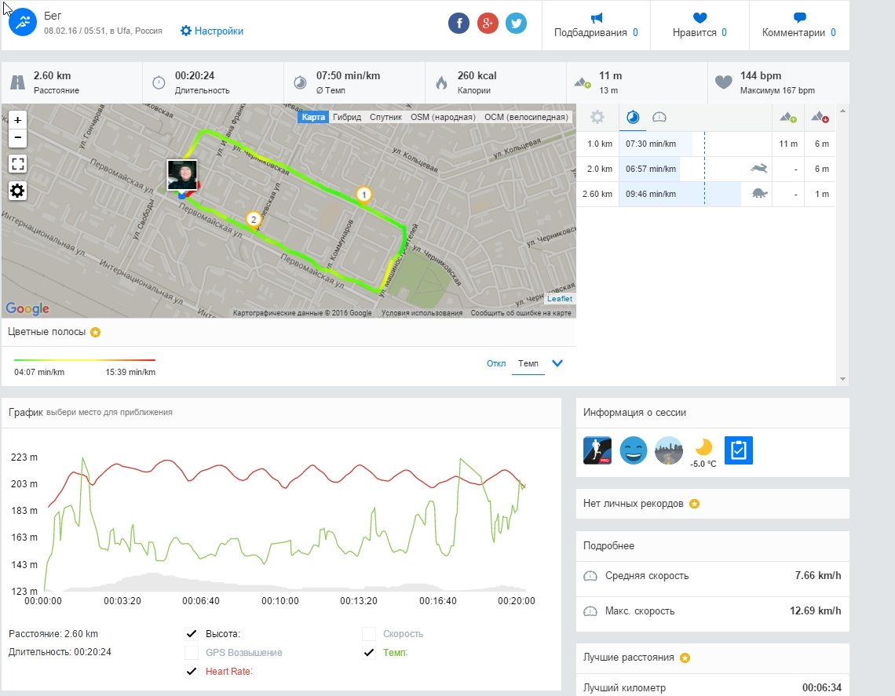Image resolution: width=895 pixels, height=696 pixels.
Task: Turn off colored stripes with Откл
Action: point(496,364)
